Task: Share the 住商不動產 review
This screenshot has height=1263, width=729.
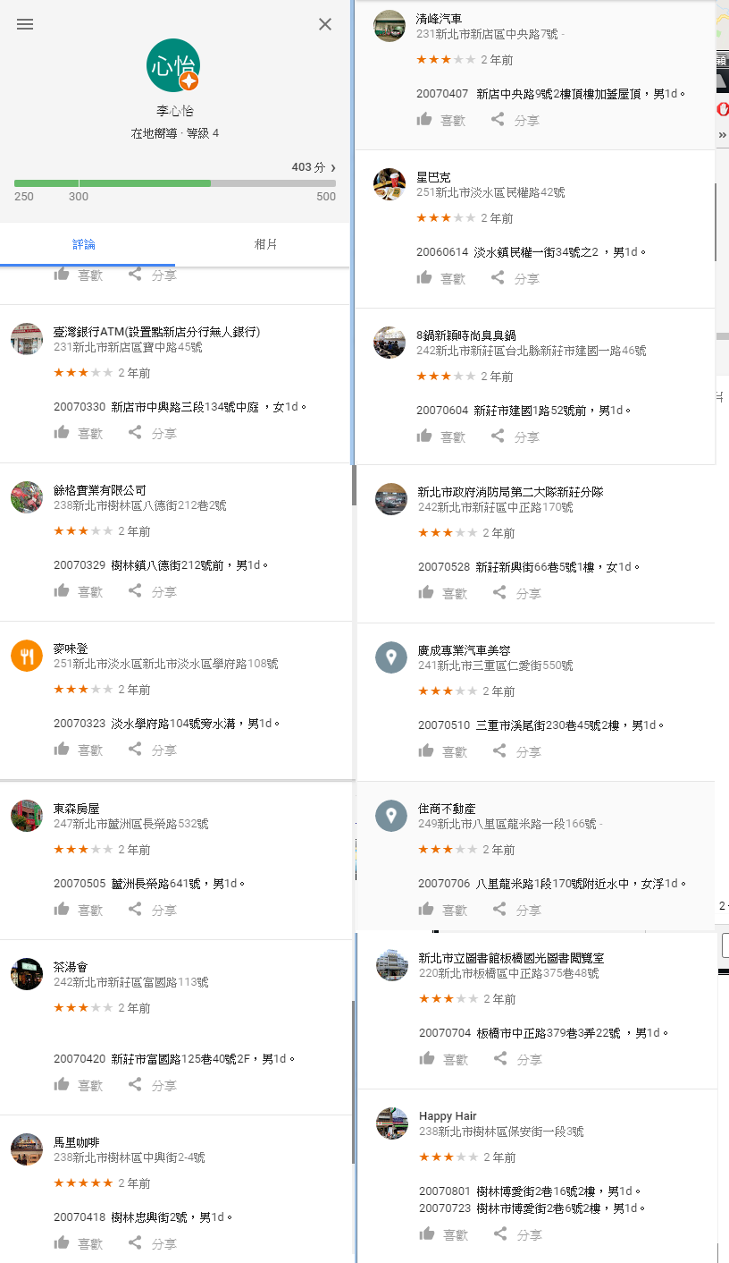Action: (517, 910)
